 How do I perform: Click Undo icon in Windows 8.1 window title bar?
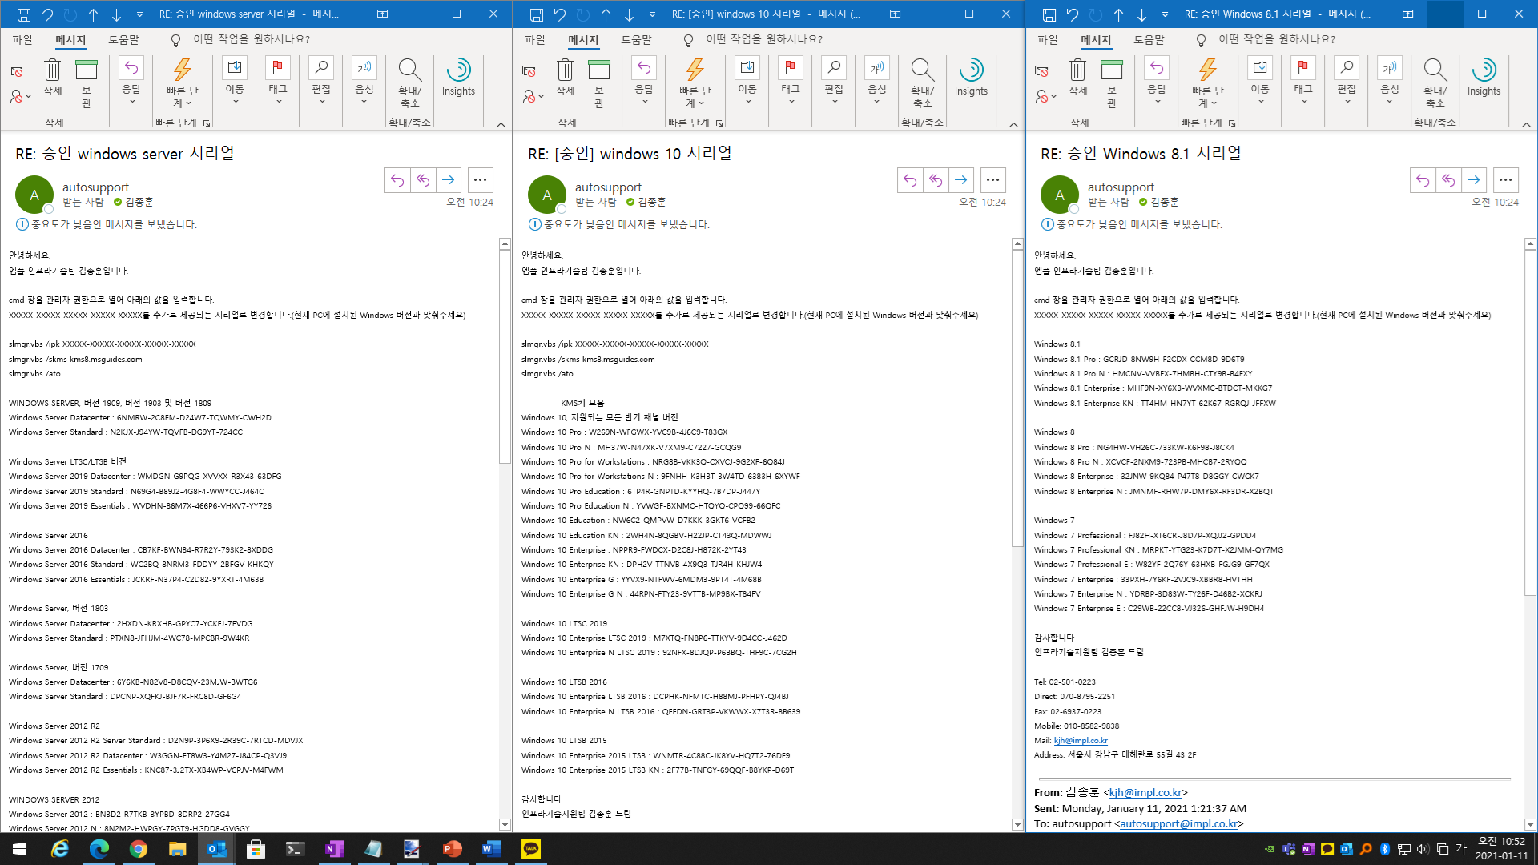pyautogui.click(x=1073, y=14)
